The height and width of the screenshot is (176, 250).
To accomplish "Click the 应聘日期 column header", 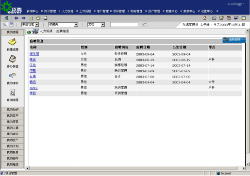I will pyautogui.click(x=143, y=47).
